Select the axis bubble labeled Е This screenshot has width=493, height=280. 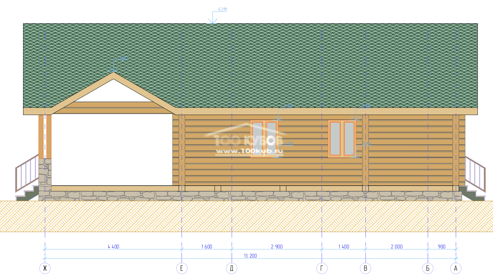pyautogui.click(x=182, y=268)
